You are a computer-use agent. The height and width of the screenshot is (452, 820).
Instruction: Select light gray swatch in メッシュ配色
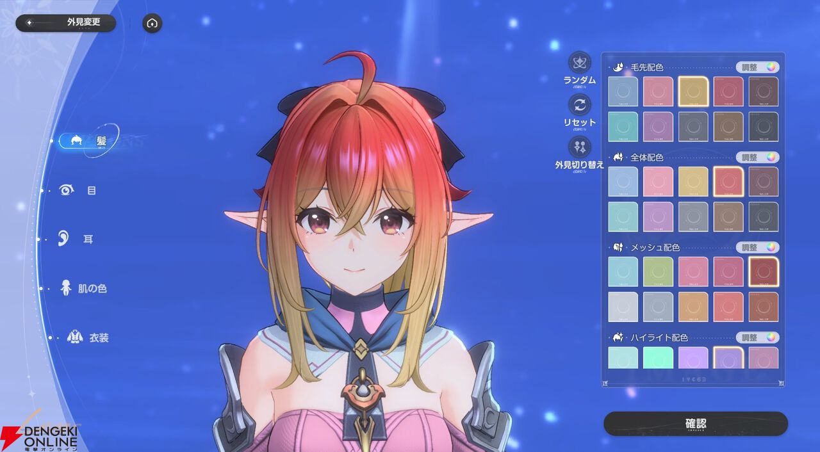click(623, 307)
